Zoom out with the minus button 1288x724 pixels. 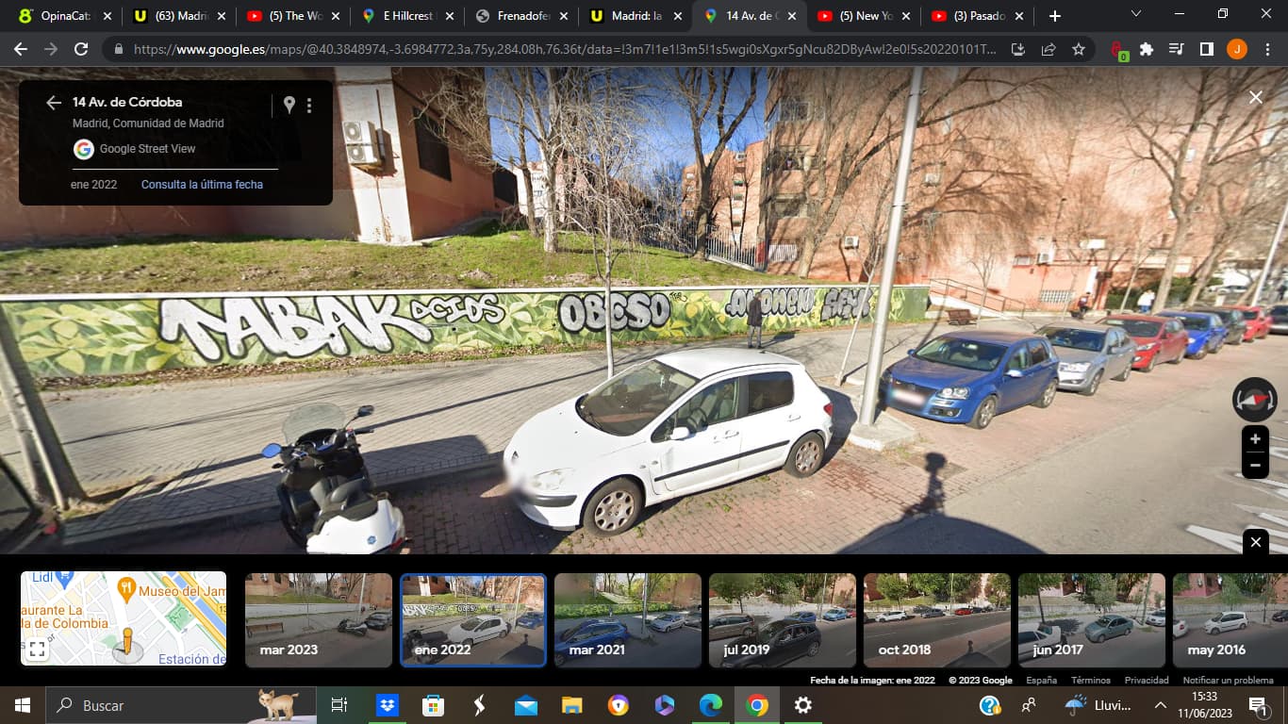pyautogui.click(x=1255, y=465)
